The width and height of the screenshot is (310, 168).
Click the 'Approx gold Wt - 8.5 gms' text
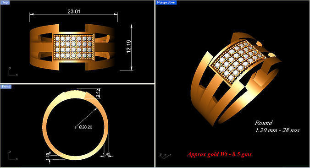point(219,154)
